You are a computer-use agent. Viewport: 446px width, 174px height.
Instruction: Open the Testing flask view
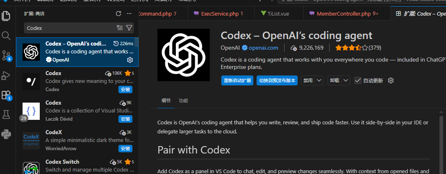tap(6, 114)
